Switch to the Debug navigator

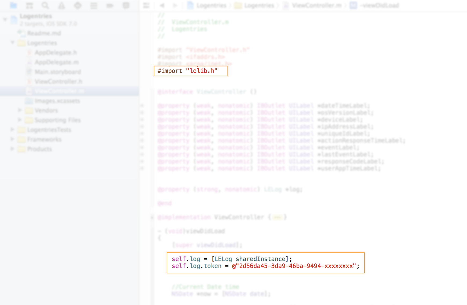pyautogui.click(x=94, y=5)
